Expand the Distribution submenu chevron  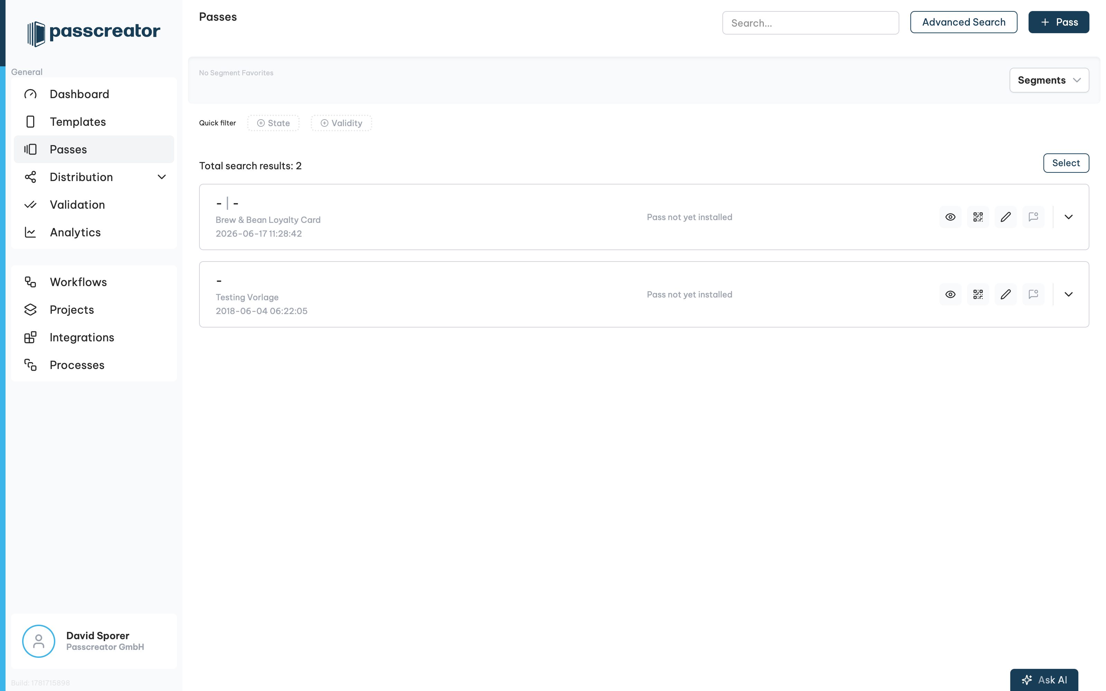tap(162, 177)
